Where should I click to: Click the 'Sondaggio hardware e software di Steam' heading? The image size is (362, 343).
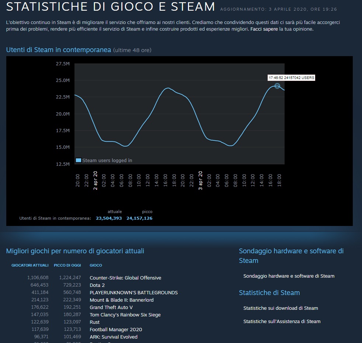pos(291,256)
